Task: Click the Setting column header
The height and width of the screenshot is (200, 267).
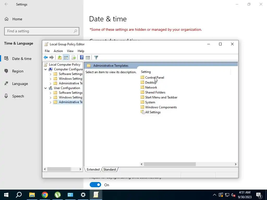Action: pyautogui.click(x=146, y=72)
